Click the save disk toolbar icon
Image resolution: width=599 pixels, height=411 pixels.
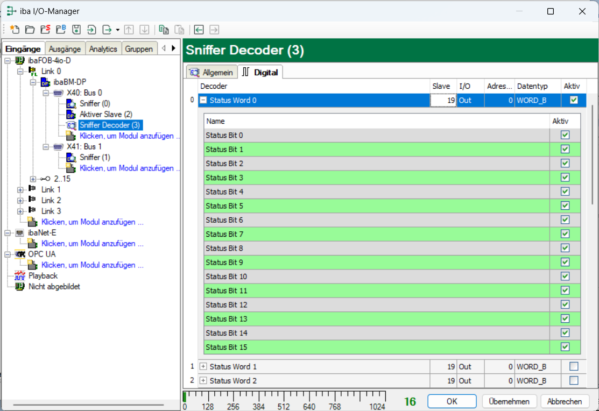point(76,30)
